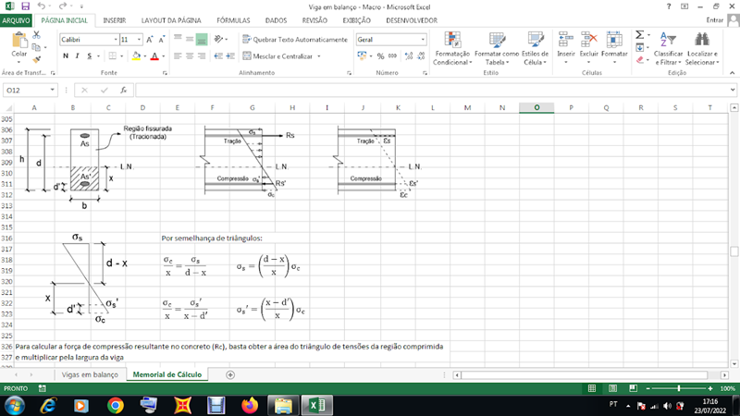This screenshot has height=416, width=740.
Task: Toggle top vertical alignment
Action: pyautogui.click(x=178, y=39)
